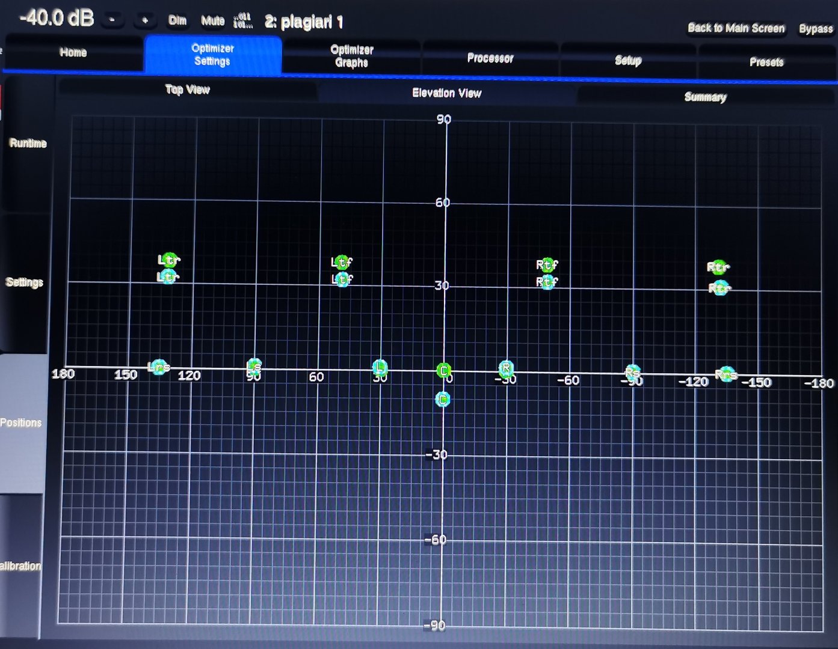Select the Rrs speaker marker

(x=727, y=375)
